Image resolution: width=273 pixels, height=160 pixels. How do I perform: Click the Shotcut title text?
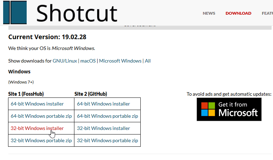click(x=77, y=13)
